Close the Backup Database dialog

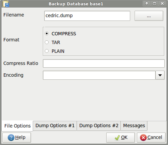(x=162, y=3)
